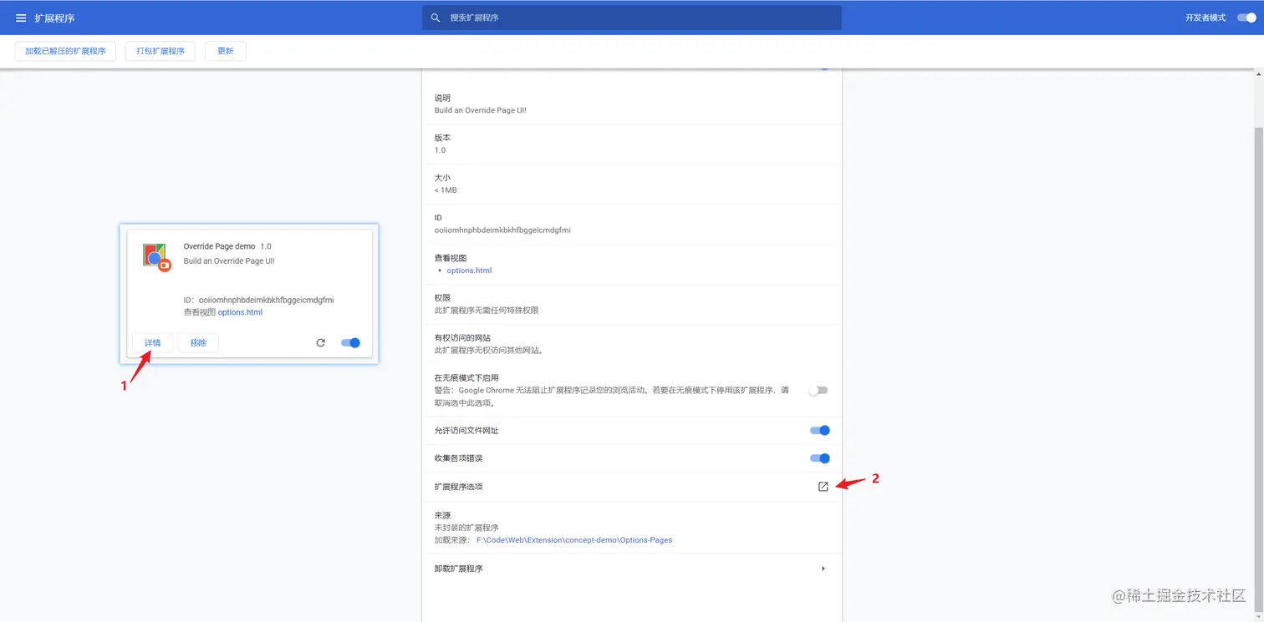
Task: Open the hamburger navigation menu
Action: pos(20,17)
